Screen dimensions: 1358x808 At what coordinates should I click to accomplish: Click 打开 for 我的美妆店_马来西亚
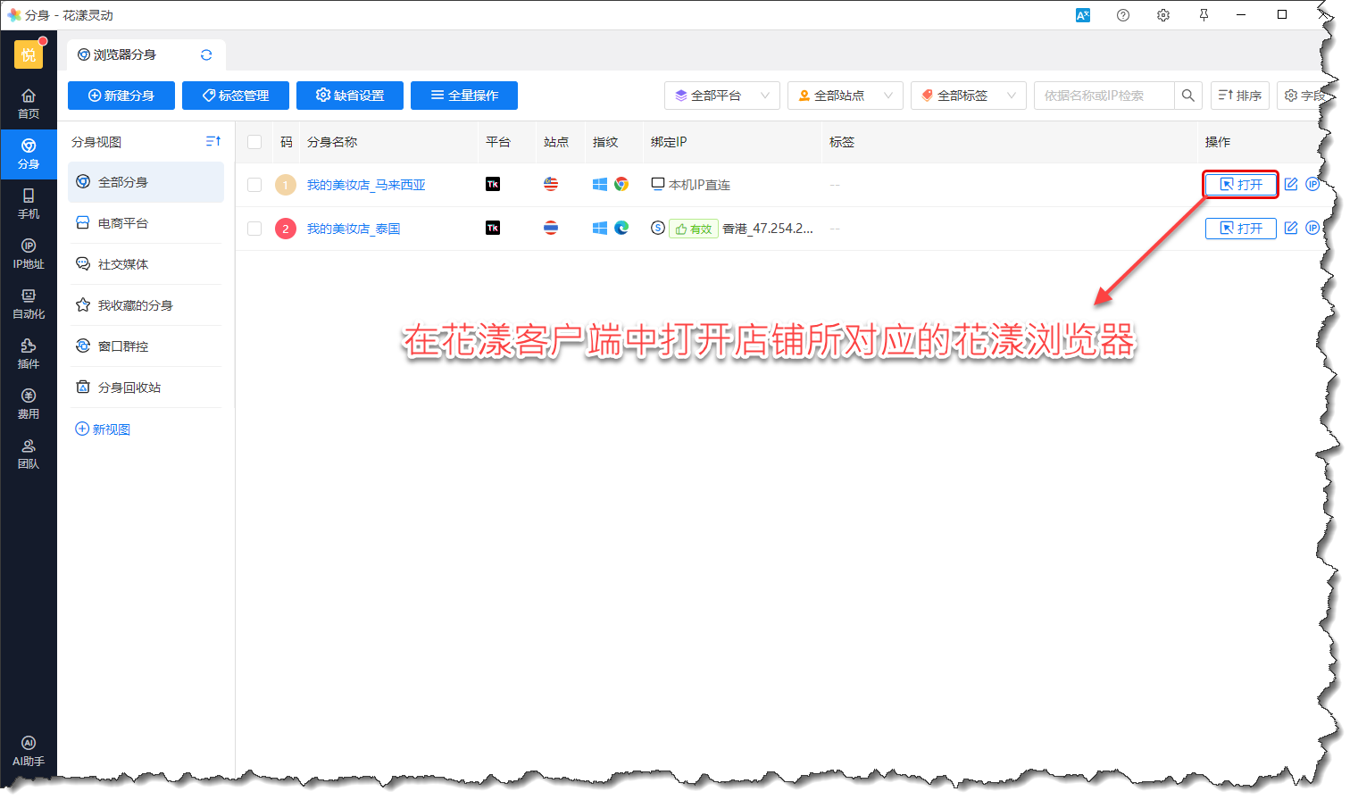pos(1241,184)
